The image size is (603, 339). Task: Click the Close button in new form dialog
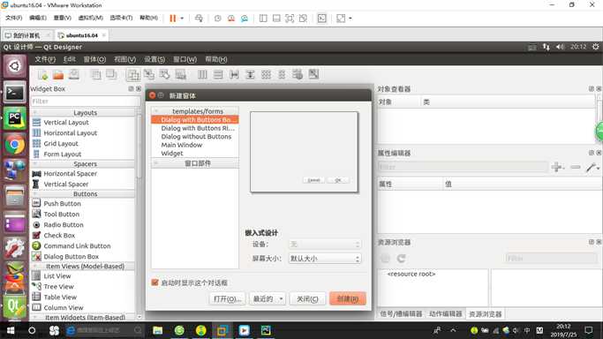[307, 298]
